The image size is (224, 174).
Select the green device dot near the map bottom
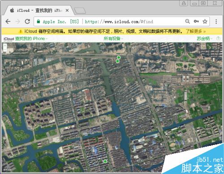tap(105, 161)
